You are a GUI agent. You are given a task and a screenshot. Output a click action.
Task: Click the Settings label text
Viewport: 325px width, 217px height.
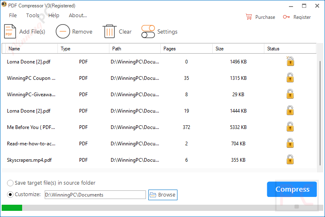click(167, 32)
